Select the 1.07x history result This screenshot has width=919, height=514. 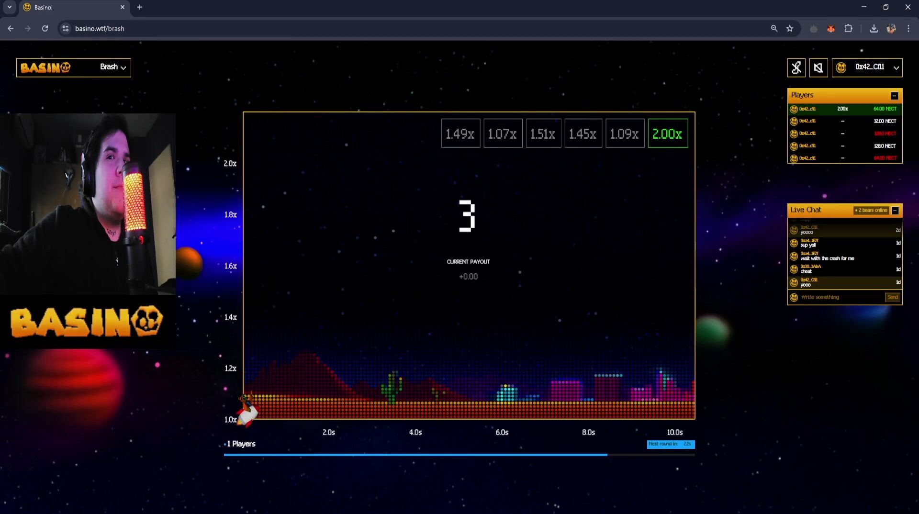click(503, 134)
